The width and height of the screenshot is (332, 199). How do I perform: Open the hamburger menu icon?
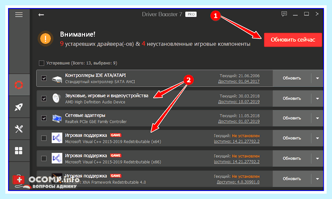19,15
